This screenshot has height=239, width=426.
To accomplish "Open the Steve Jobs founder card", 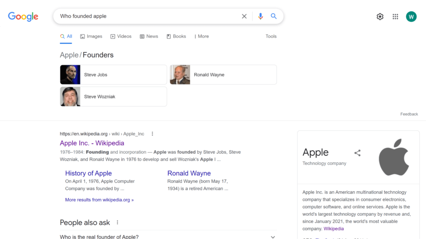I will coord(113,75).
